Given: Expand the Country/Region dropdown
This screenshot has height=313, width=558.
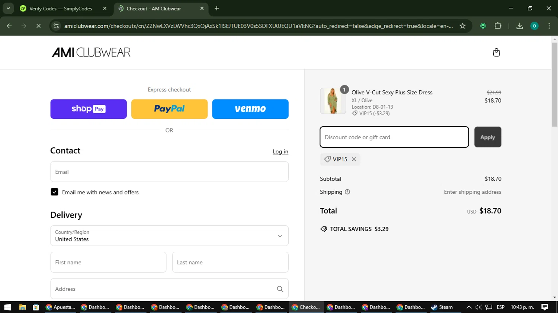Looking at the screenshot, I should tap(169, 236).
